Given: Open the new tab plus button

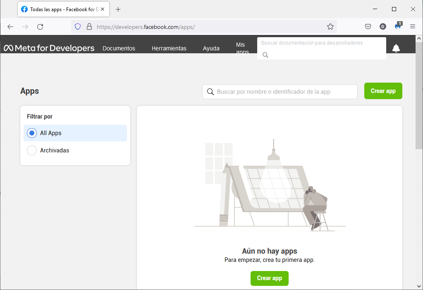Looking at the screenshot, I should (x=118, y=9).
